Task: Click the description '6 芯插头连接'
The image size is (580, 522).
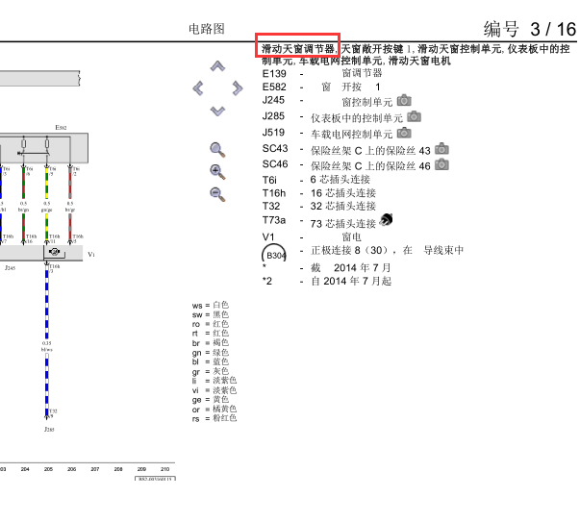Action: point(340,180)
